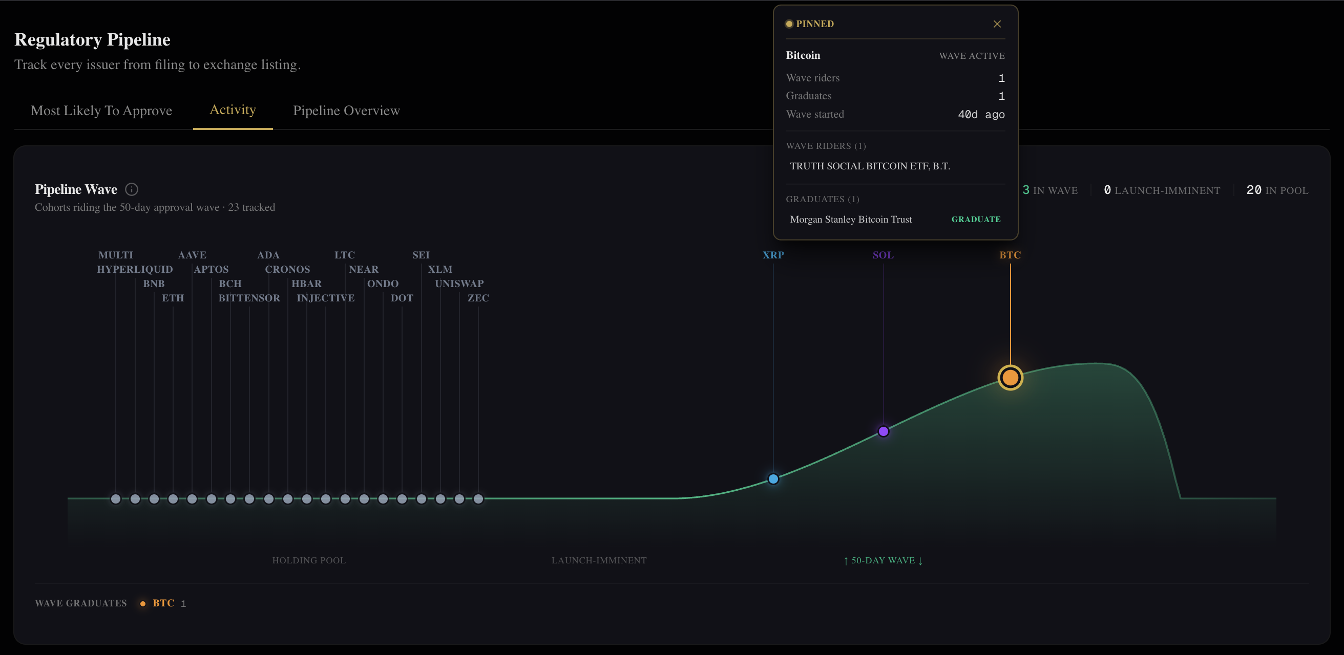Select the Activity tab
Image resolution: width=1344 pixels, height=655 pixels.
(233, 110)
